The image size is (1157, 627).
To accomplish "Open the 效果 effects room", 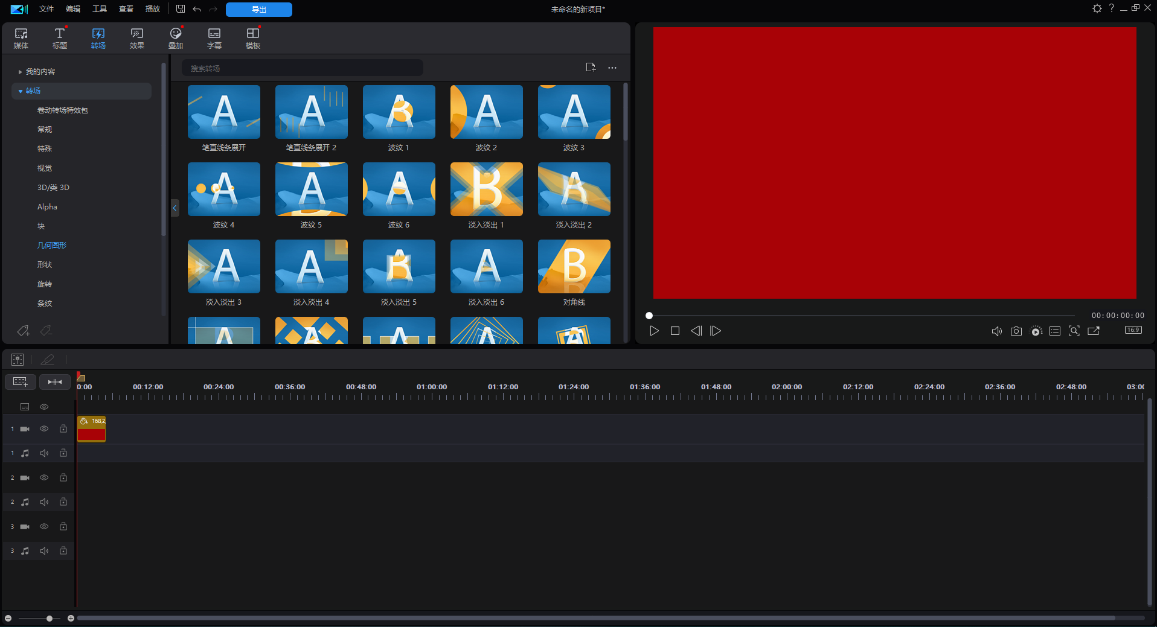I will tap(137, 38).
